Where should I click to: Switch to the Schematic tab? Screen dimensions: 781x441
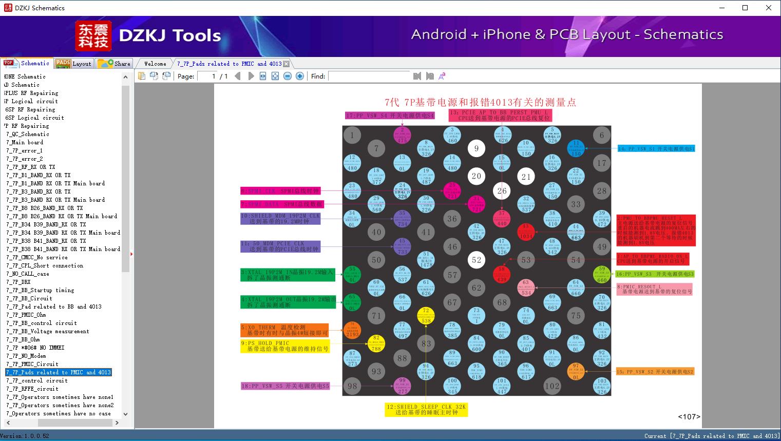pos(27,63)
